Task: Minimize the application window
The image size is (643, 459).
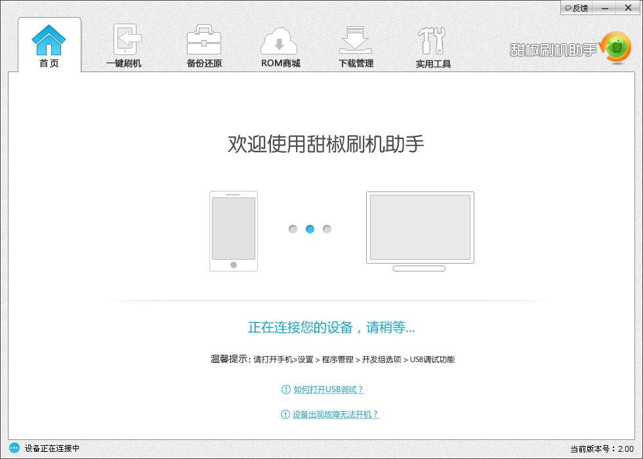Action: (x=604, y=8)
